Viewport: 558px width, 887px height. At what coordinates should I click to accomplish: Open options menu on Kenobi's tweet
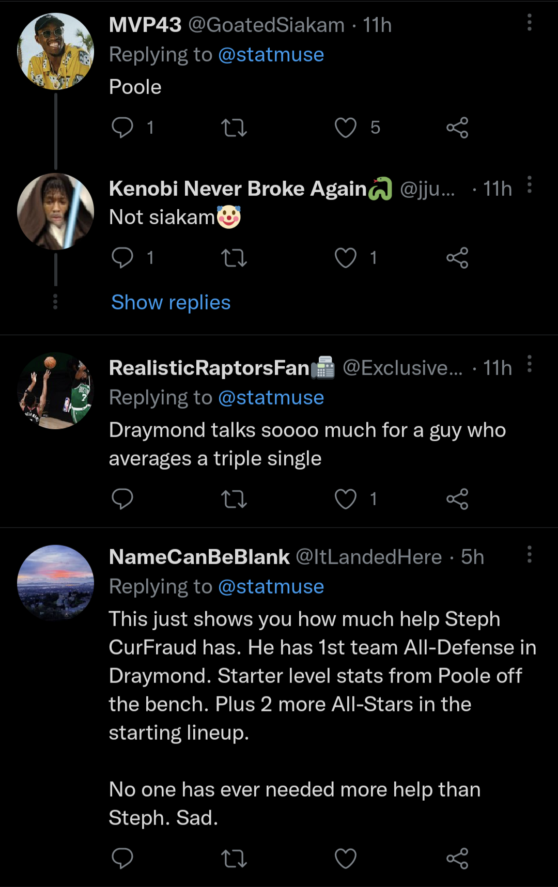[529, 185]
